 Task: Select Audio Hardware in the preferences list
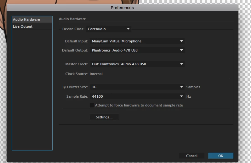32,19
